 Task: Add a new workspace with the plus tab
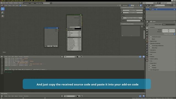(51, 3)
